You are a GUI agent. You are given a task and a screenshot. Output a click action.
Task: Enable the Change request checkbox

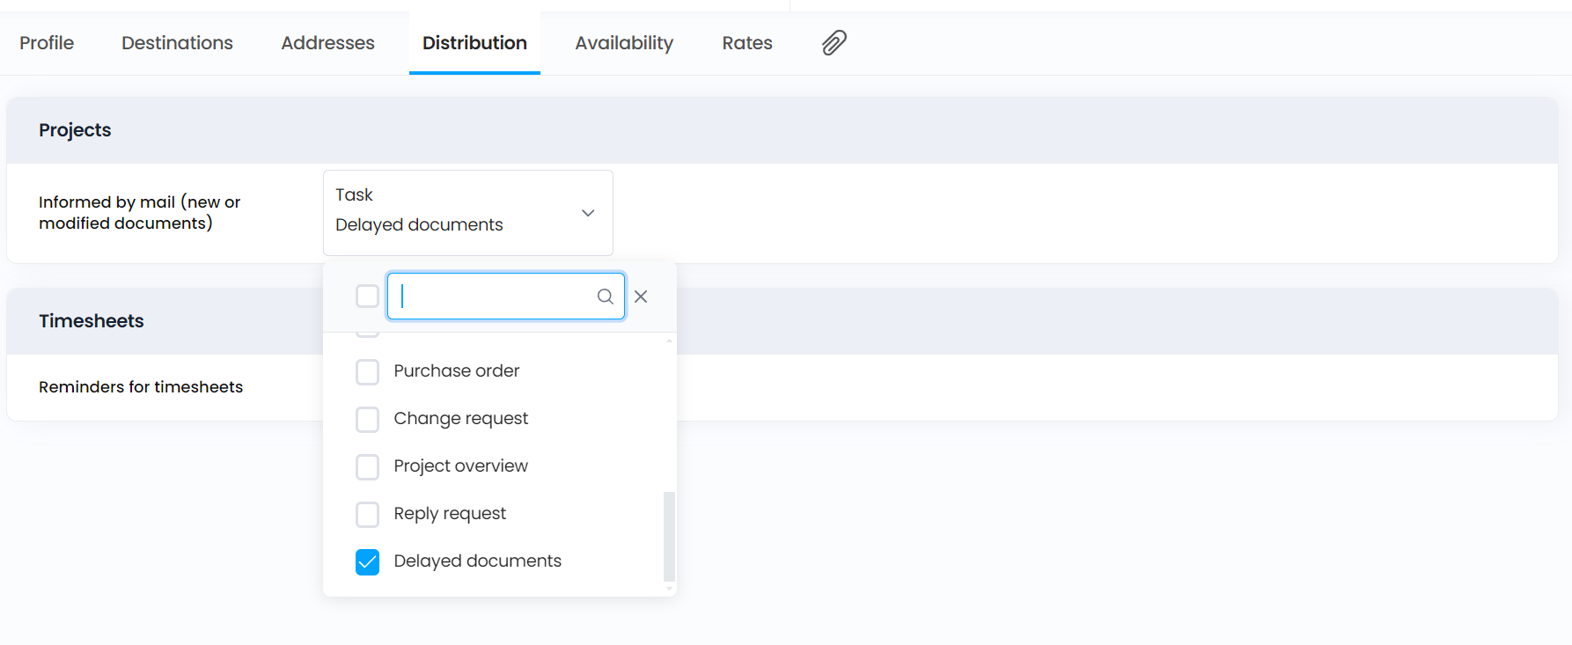click(x=367, y=420)
